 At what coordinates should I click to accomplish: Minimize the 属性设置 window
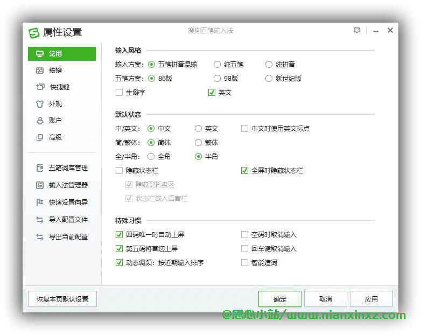coord(376,31)
